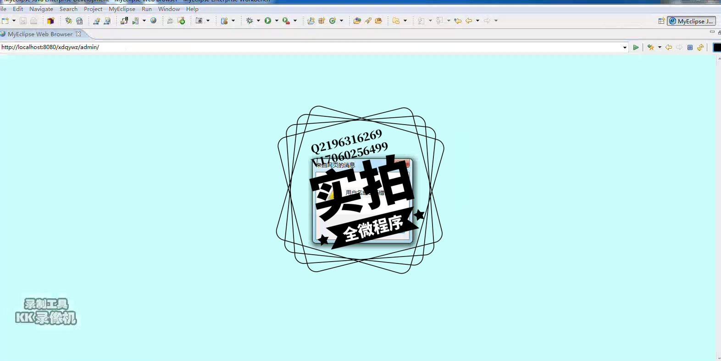Close the MyEclipse Web Browser tab
This screenshot has height=361, width=721.
click(78, 34)
